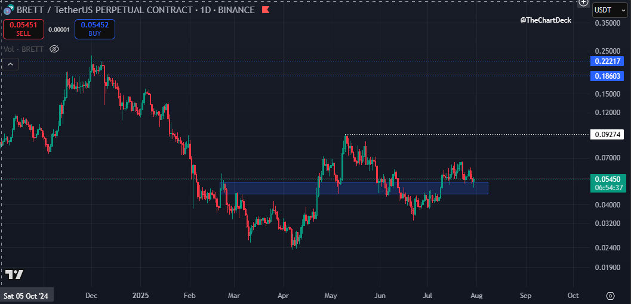631x304 pixels.
Task: Click the Jul time axis label
Action: (428, 296)
